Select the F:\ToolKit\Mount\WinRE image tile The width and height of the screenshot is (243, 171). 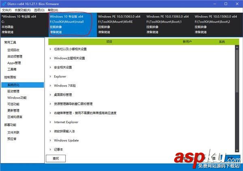[121, 24]
